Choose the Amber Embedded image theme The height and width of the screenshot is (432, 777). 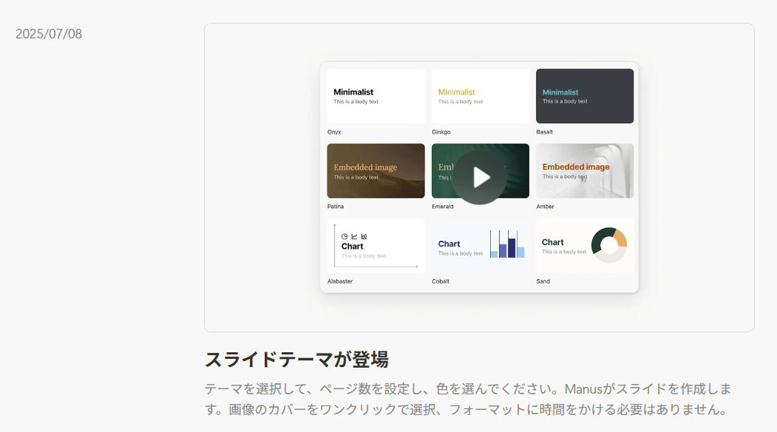tap(585, 171)
